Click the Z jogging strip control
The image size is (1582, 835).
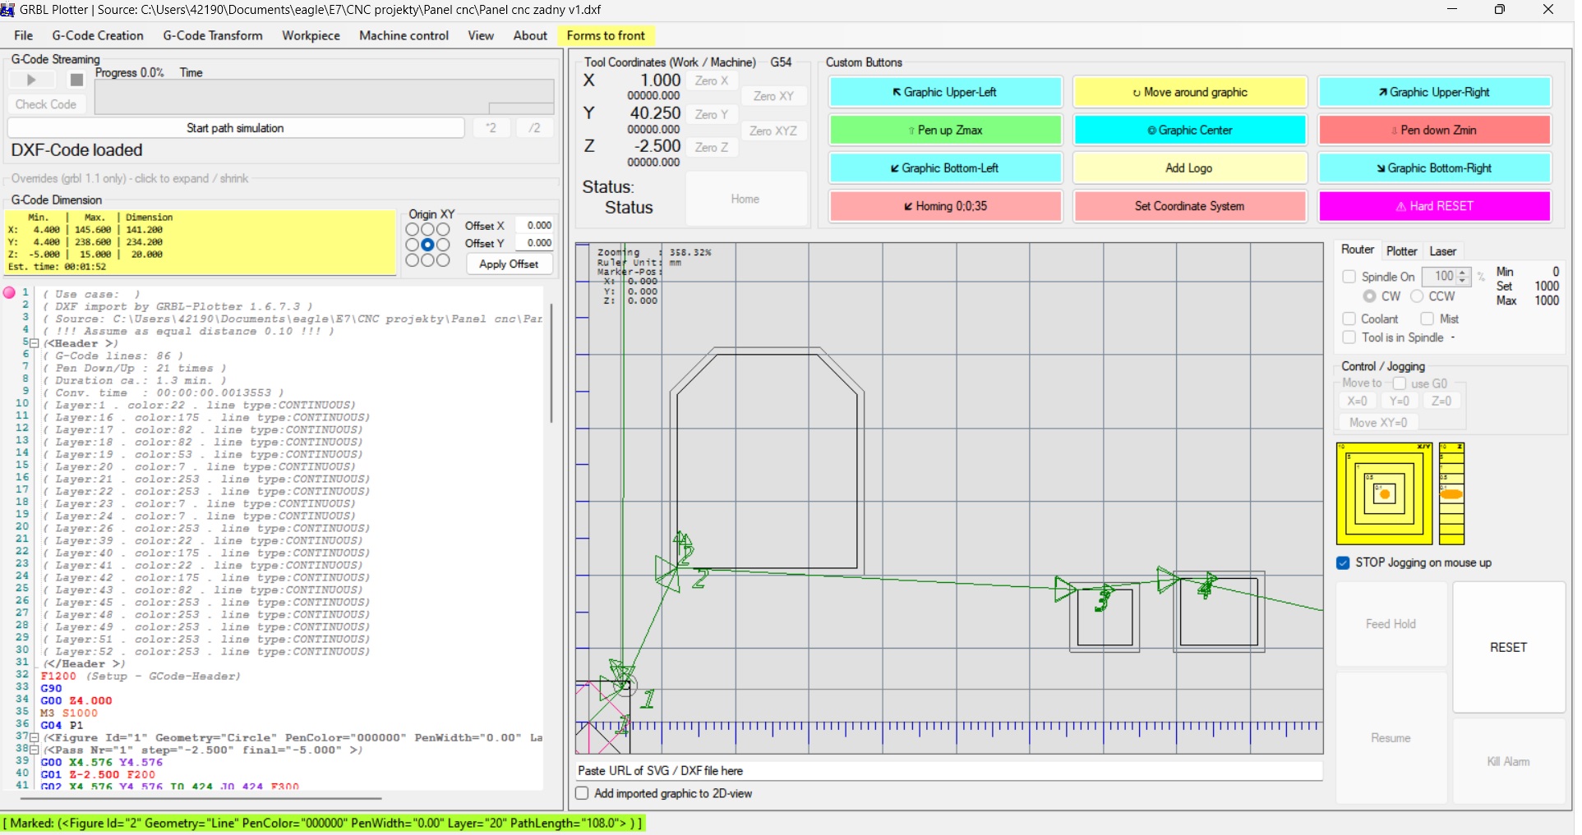(1451, 493)
